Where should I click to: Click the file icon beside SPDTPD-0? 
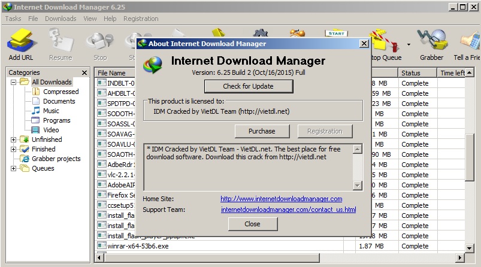coord(101,103)
